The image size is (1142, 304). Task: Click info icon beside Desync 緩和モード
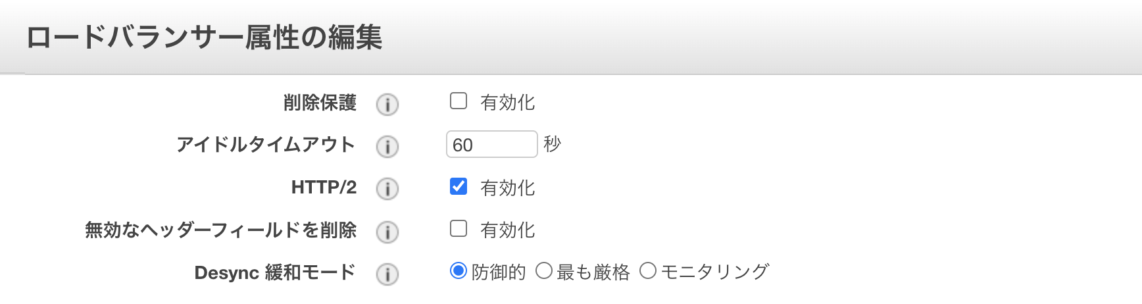tap(387, 274)
